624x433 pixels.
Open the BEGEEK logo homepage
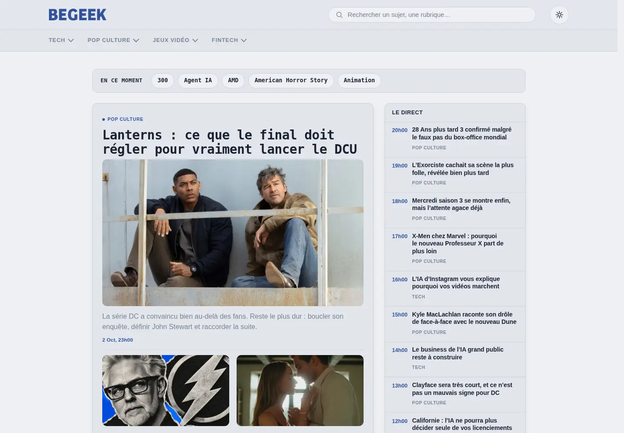coord(78,15)
